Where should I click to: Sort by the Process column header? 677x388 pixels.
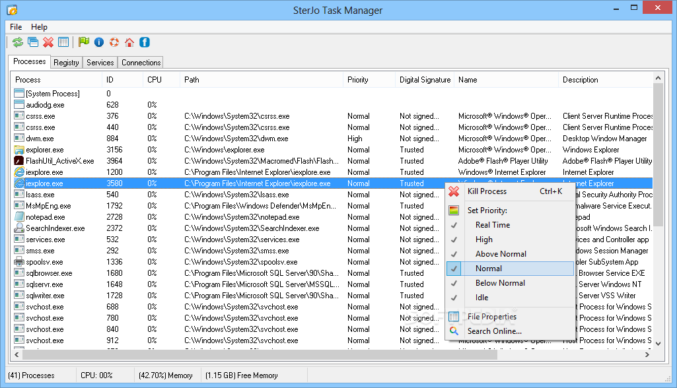point(56,80)
